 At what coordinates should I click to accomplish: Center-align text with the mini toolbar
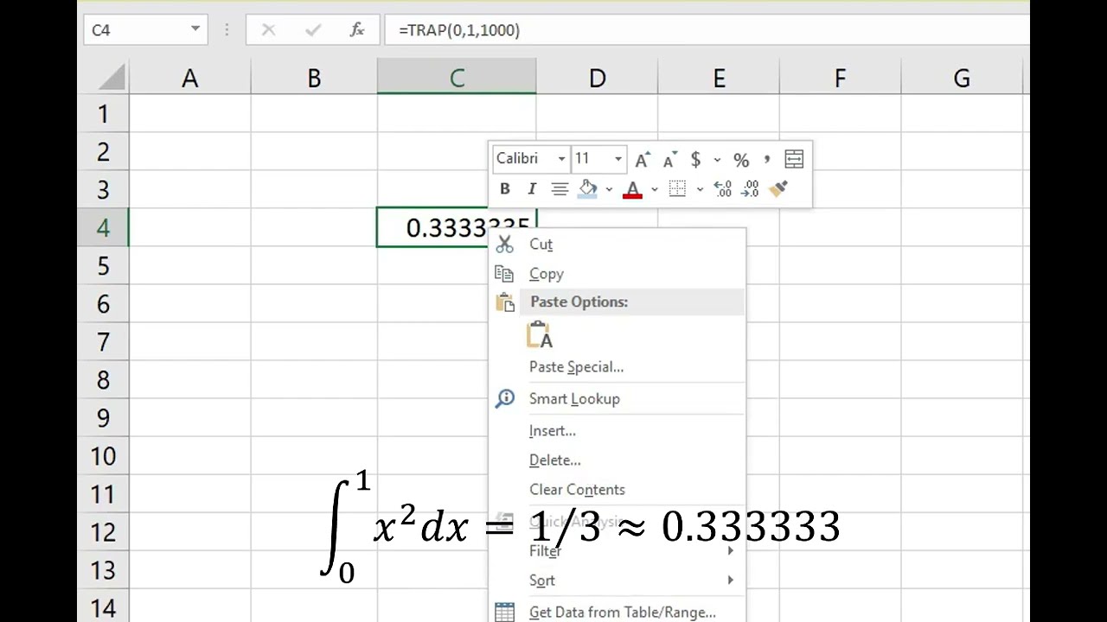click(560, 189)
